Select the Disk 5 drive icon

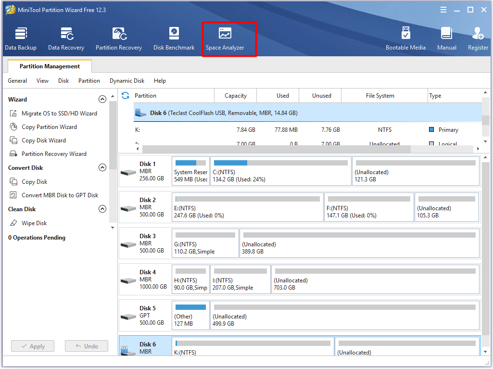128,317
